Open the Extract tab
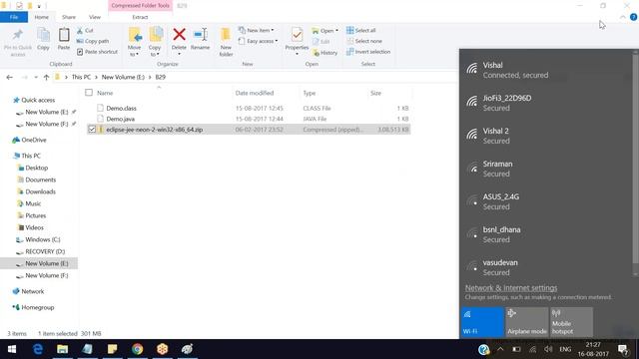 click(140, 17)
